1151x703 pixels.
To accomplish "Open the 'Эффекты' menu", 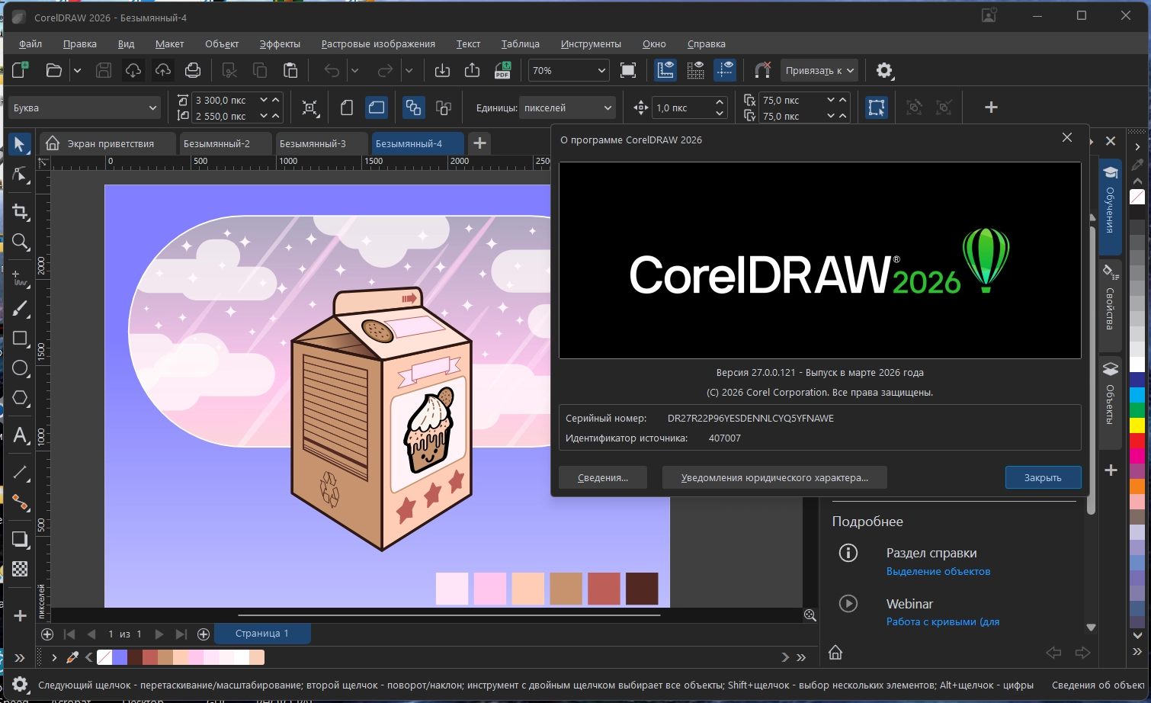I will click(x=279, y=44).
